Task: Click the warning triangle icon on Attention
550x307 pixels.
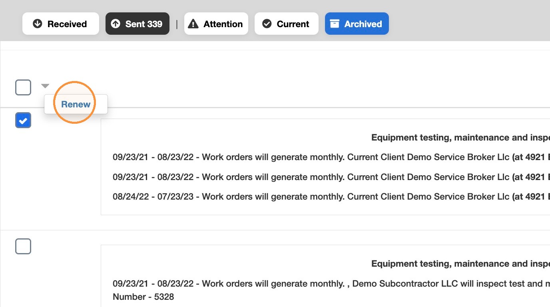Action: point(193,24)
